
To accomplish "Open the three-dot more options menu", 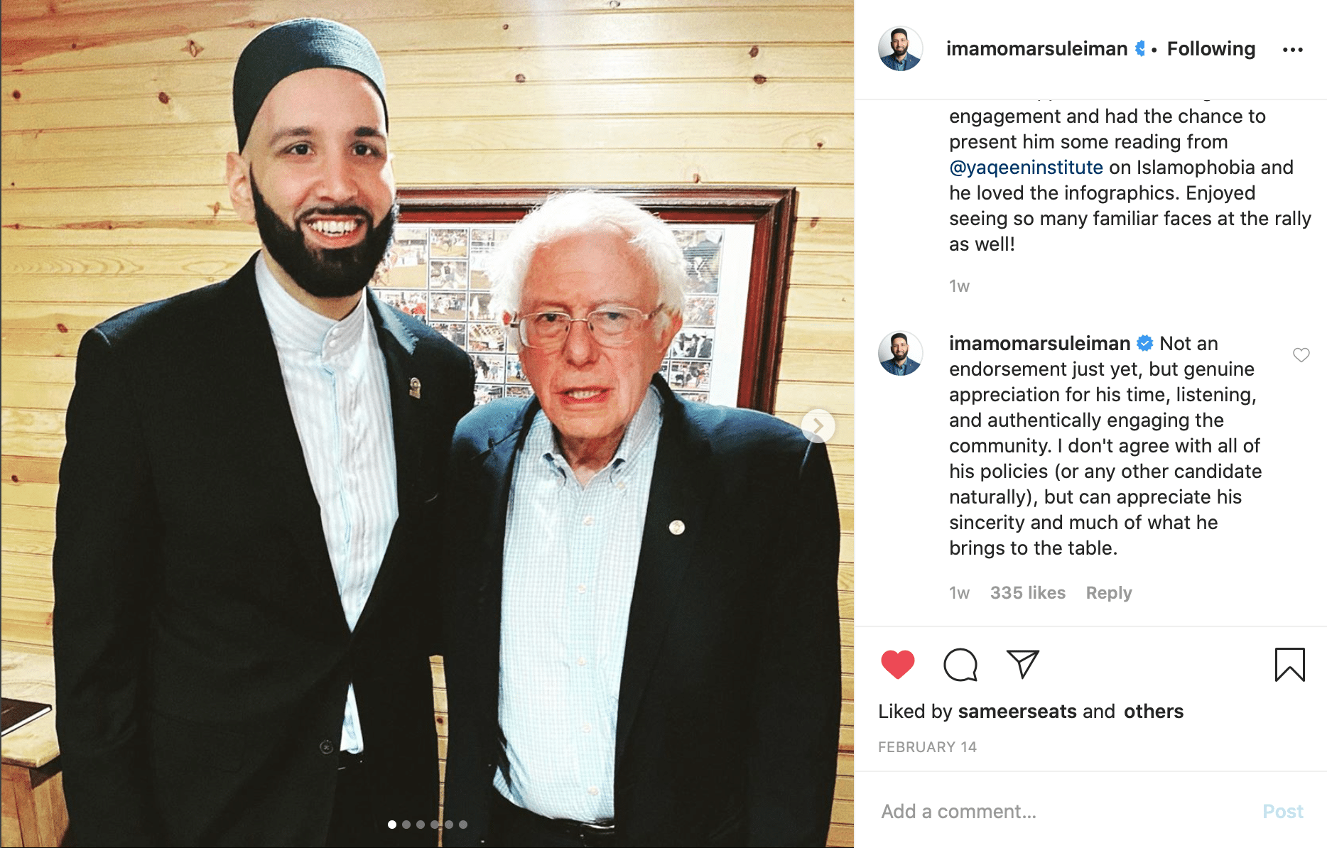I will click(x=1292, y=50).
